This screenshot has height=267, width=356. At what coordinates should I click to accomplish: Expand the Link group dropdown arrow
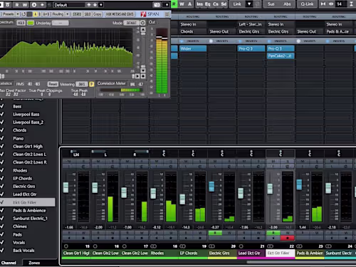click(x=249, y=4)
